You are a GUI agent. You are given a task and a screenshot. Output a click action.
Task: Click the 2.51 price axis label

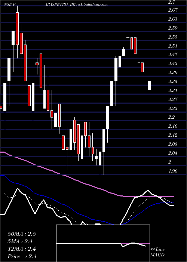pyautogui.click(x=173, y=46)
